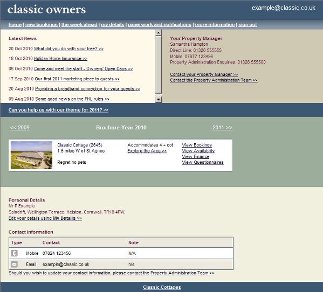Click the mobile phone icon in contact table
The height and width of the screenshot is (292, 323).
15,253
